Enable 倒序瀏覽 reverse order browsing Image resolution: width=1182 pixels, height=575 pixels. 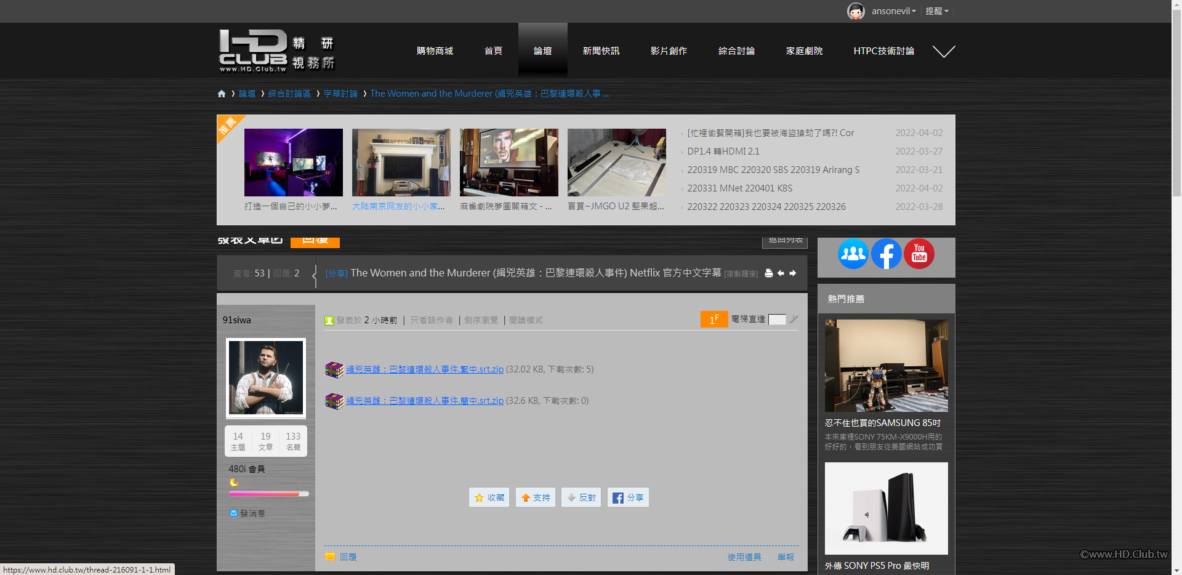coord(481,320)
